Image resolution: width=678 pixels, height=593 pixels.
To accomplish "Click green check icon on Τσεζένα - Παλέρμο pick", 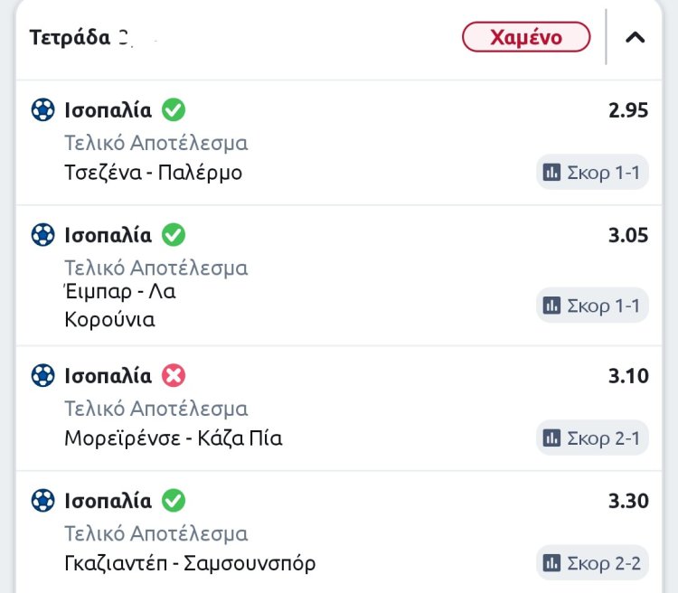I will tap(173, 110).
